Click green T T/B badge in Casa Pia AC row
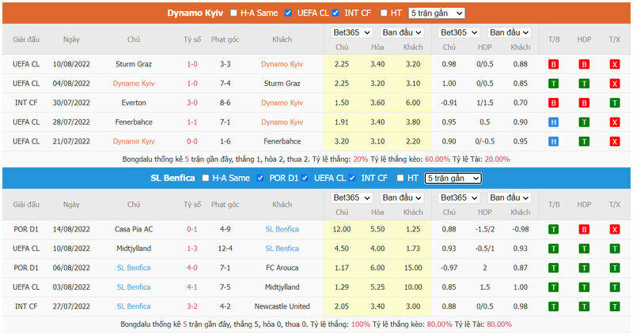Image resolution: width=633 pixels, height=334 pixels. 553,230
